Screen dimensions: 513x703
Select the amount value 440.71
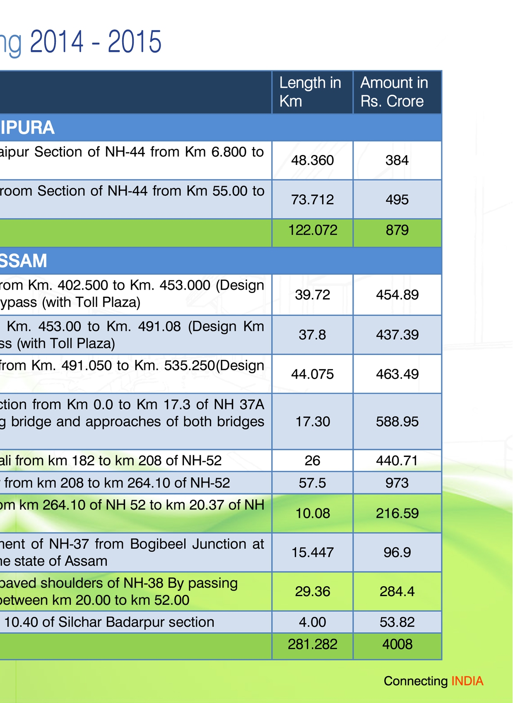pyautogui.click(x=397, y=461)
